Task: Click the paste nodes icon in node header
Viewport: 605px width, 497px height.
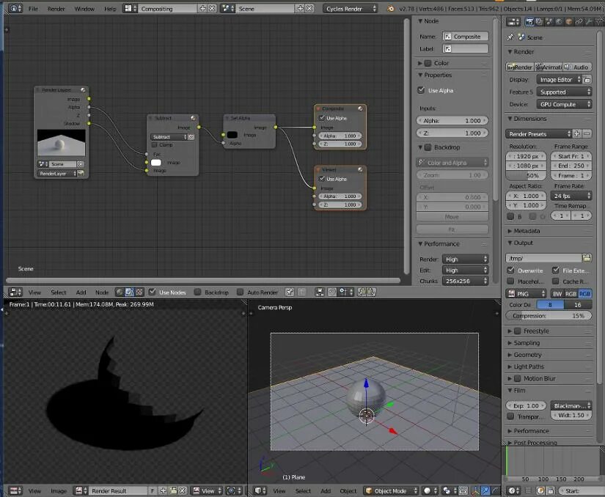Action: pos(371,292)
